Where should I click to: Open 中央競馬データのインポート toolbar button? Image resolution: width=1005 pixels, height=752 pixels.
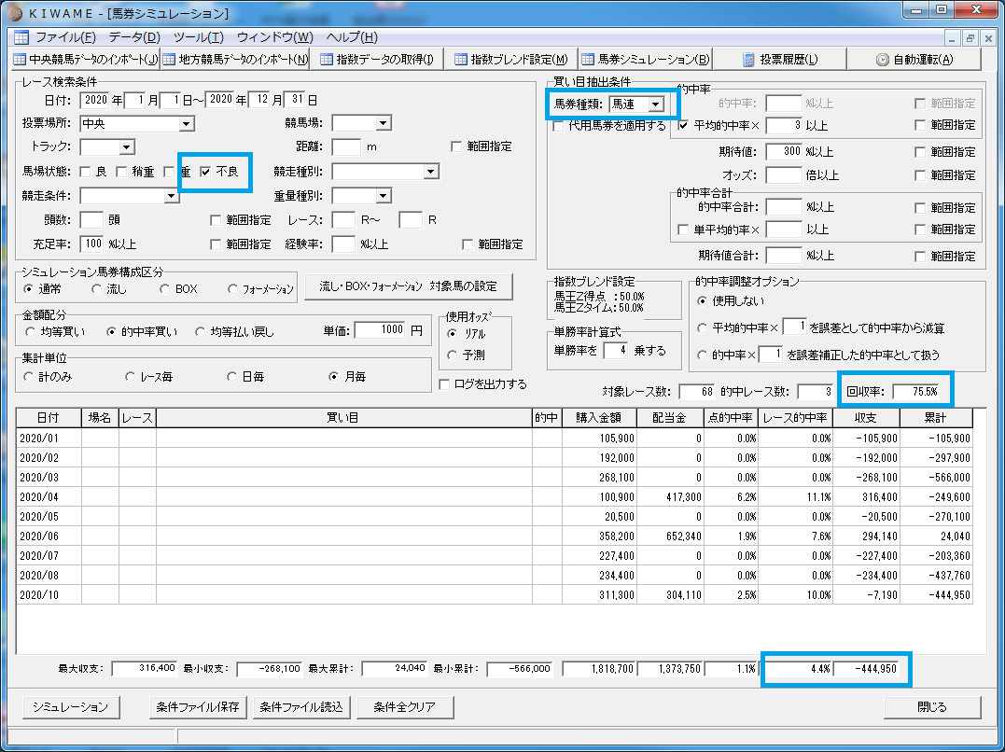(85, 60)
